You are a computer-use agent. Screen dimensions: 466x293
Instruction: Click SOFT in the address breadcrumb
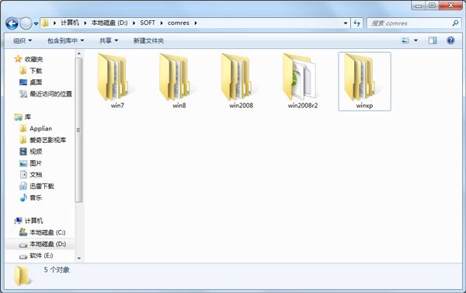click(x=148, y=23)
